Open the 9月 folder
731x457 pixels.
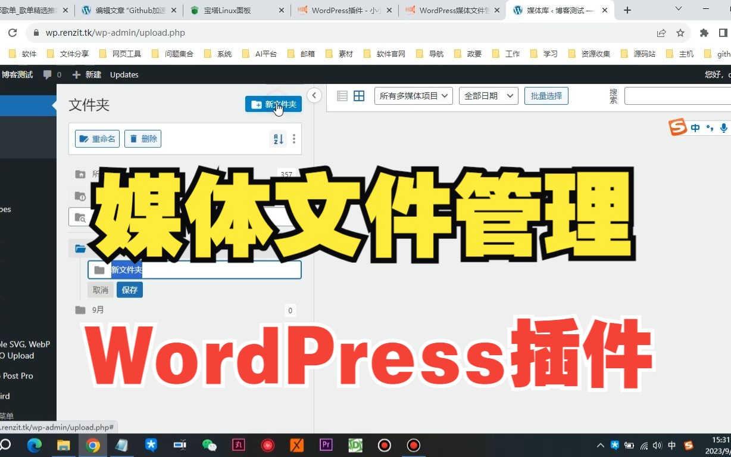[x=98, y=310]
